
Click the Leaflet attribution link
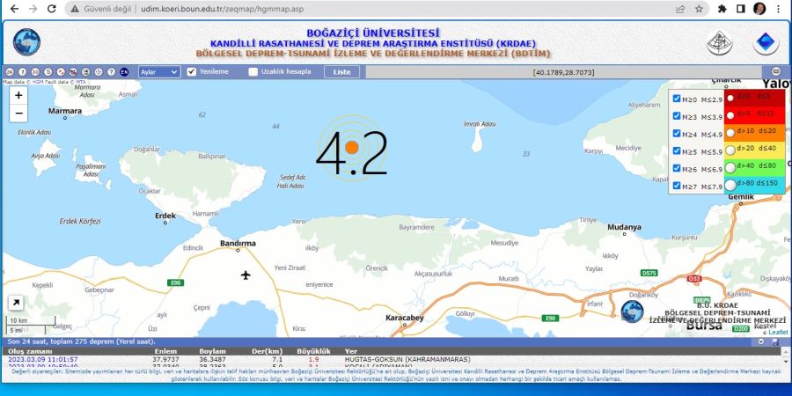tap(778, 332)
